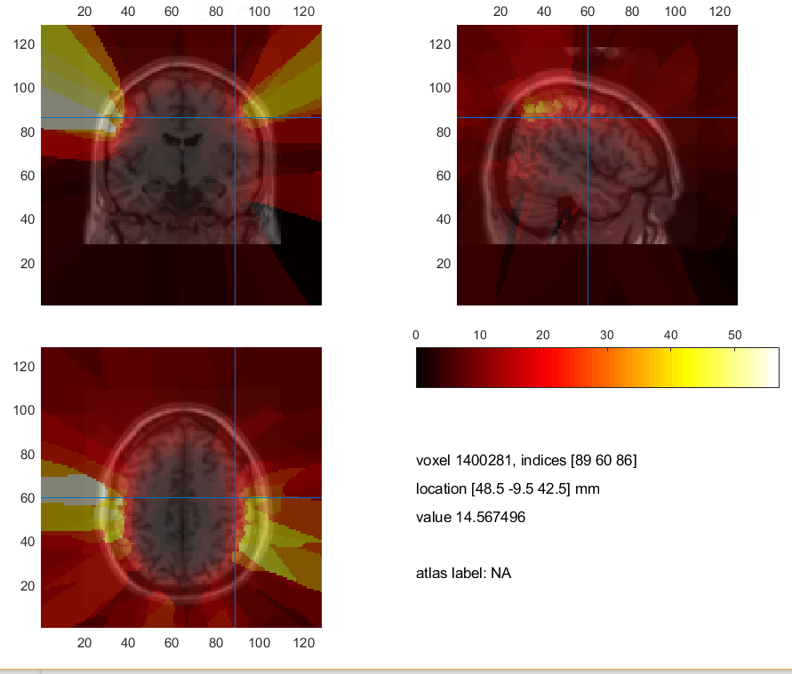Click the "voxel 1400281, indices" text line
Screen dimensions: 792x674
pyautogui.click(x=526, y=461)
